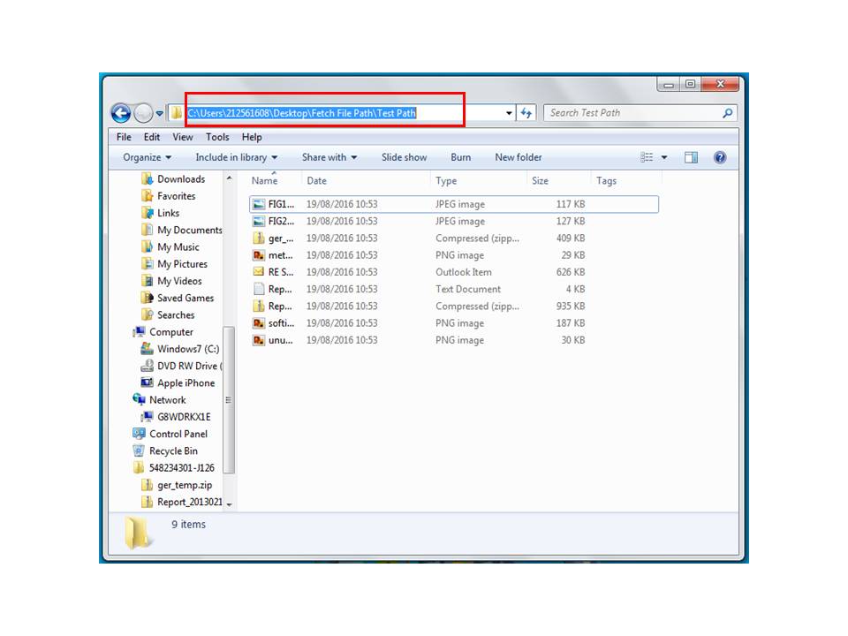Open the address bar history dropdown arrow
The image size is (848, 636).
click(x=509, y=112)
